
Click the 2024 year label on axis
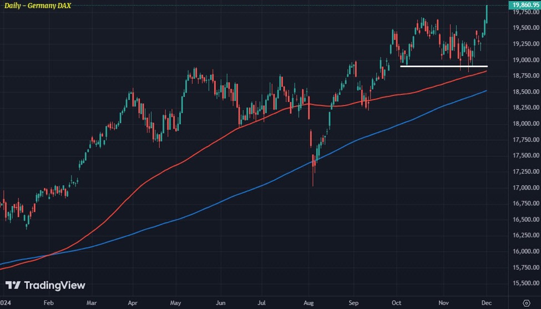tap(5, 303)
